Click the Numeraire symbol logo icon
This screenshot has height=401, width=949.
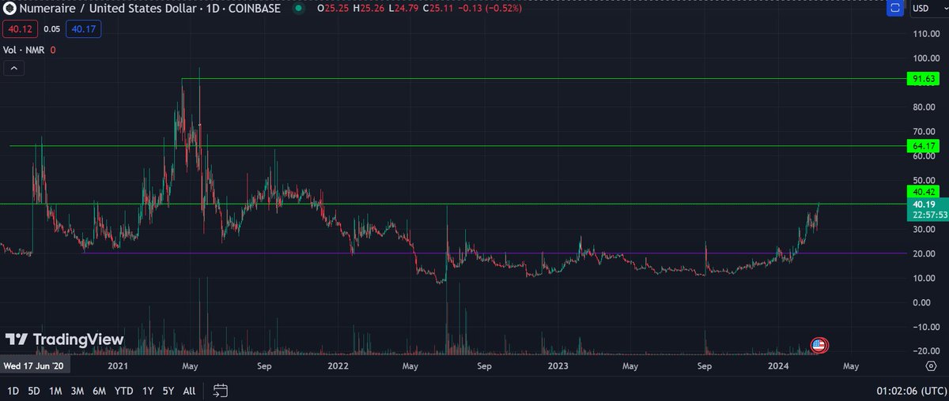(8, 8)
